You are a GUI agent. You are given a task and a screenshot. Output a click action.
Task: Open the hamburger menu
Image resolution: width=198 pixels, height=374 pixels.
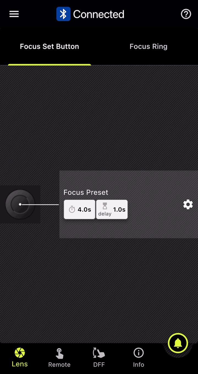point(14,14)
